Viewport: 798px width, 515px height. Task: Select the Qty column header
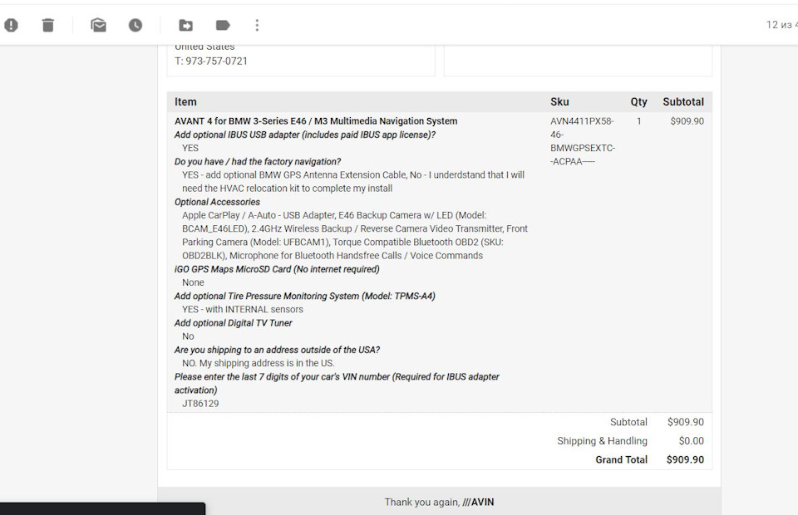638,101
